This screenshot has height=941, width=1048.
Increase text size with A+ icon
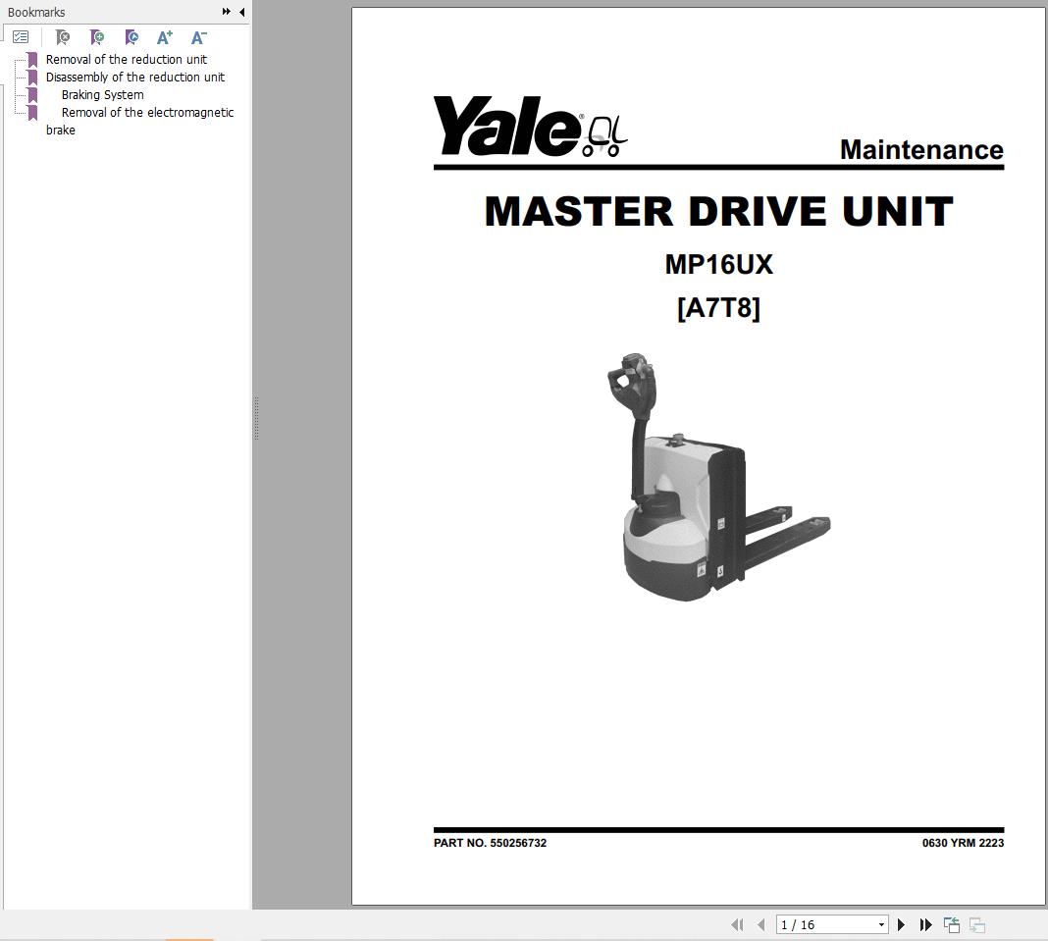[164, 36]
